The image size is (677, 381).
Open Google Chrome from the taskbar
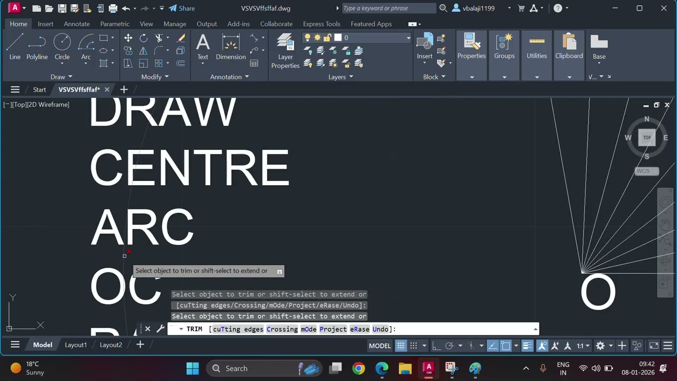[359, 368]
